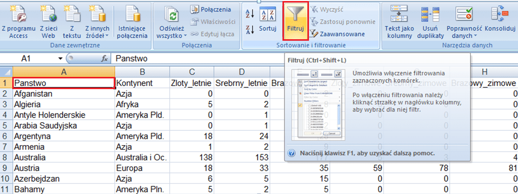Select the Arabia Saudyjska cell
518x194 pixels.
[x=64, y=125]
